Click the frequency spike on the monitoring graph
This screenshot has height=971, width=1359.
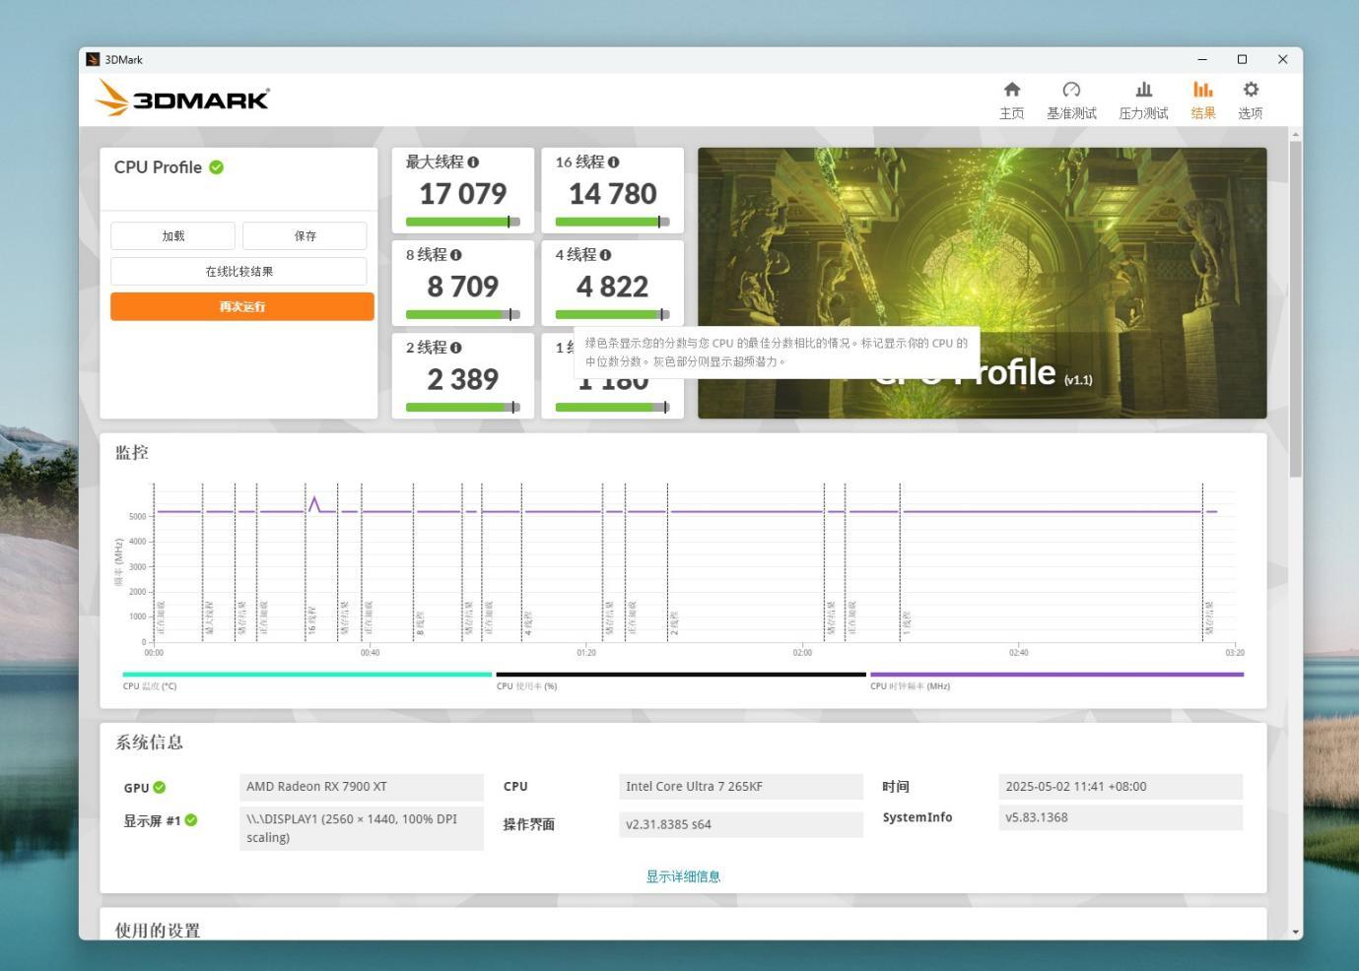(314, 503)
